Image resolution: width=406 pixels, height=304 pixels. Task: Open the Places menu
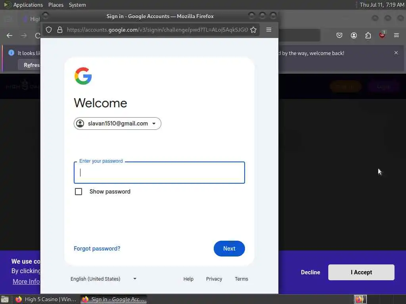point(56,5)
